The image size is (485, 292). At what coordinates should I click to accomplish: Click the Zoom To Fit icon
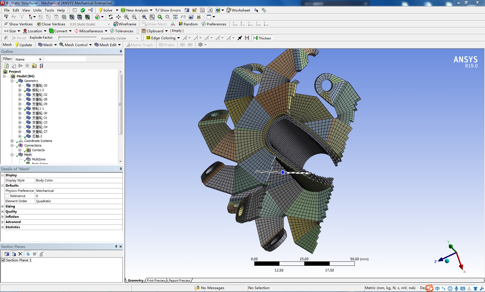(x=144, y=17)
